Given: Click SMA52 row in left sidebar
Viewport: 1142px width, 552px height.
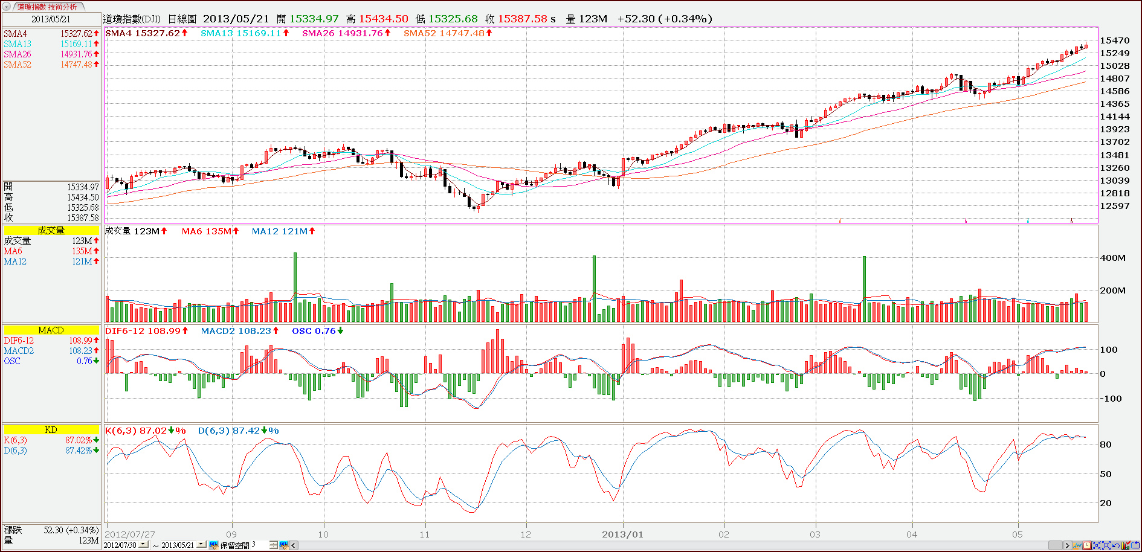Looking at the screenshot, I should tap(51, 65).
